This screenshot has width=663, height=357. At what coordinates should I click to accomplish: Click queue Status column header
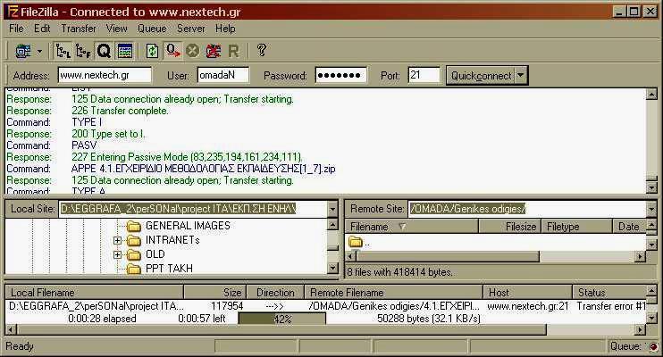tap(608, 293)
